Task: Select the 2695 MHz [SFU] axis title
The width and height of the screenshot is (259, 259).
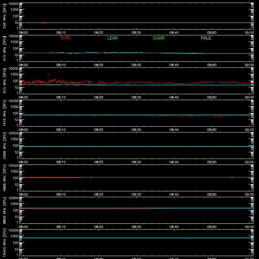Action: 4,145
